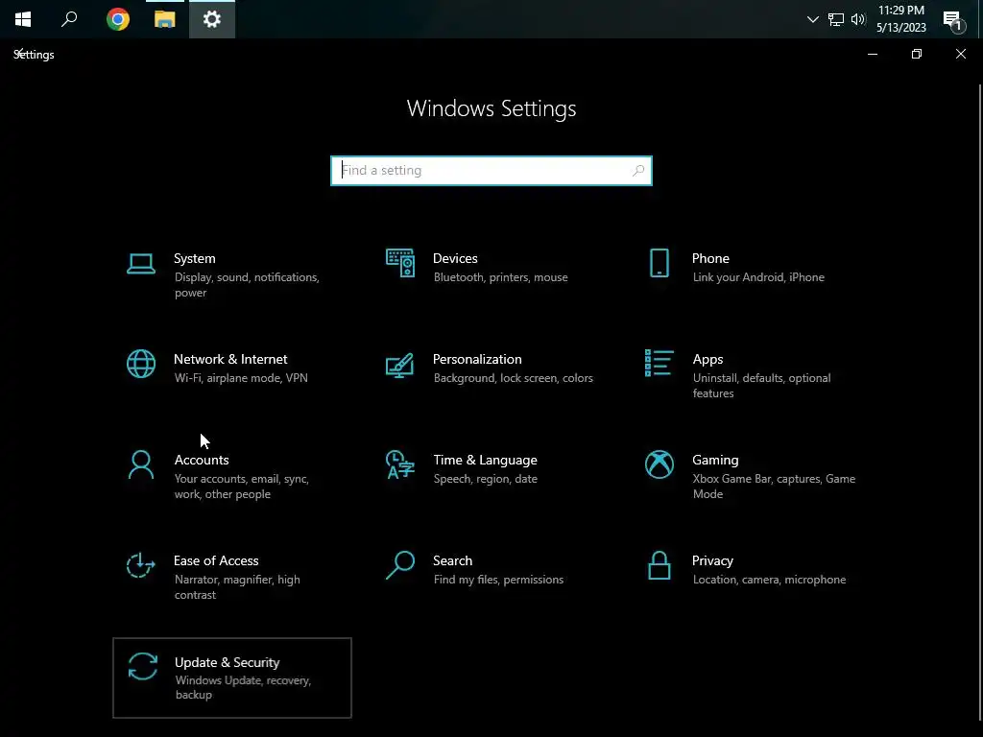Open the Apps list icon
The height and width of the screenshot is (737, 983).
(x=659, y=363)
